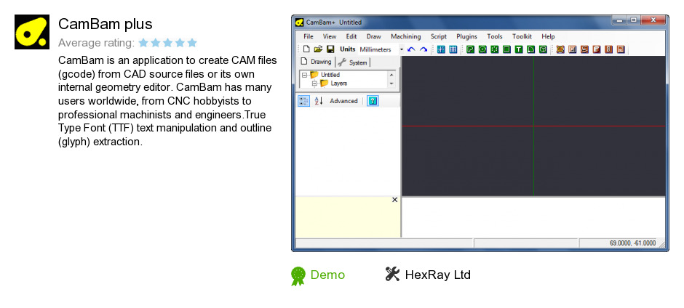Switch to the System tab
The width and height of the screenshot is (684, 308).
353,62
